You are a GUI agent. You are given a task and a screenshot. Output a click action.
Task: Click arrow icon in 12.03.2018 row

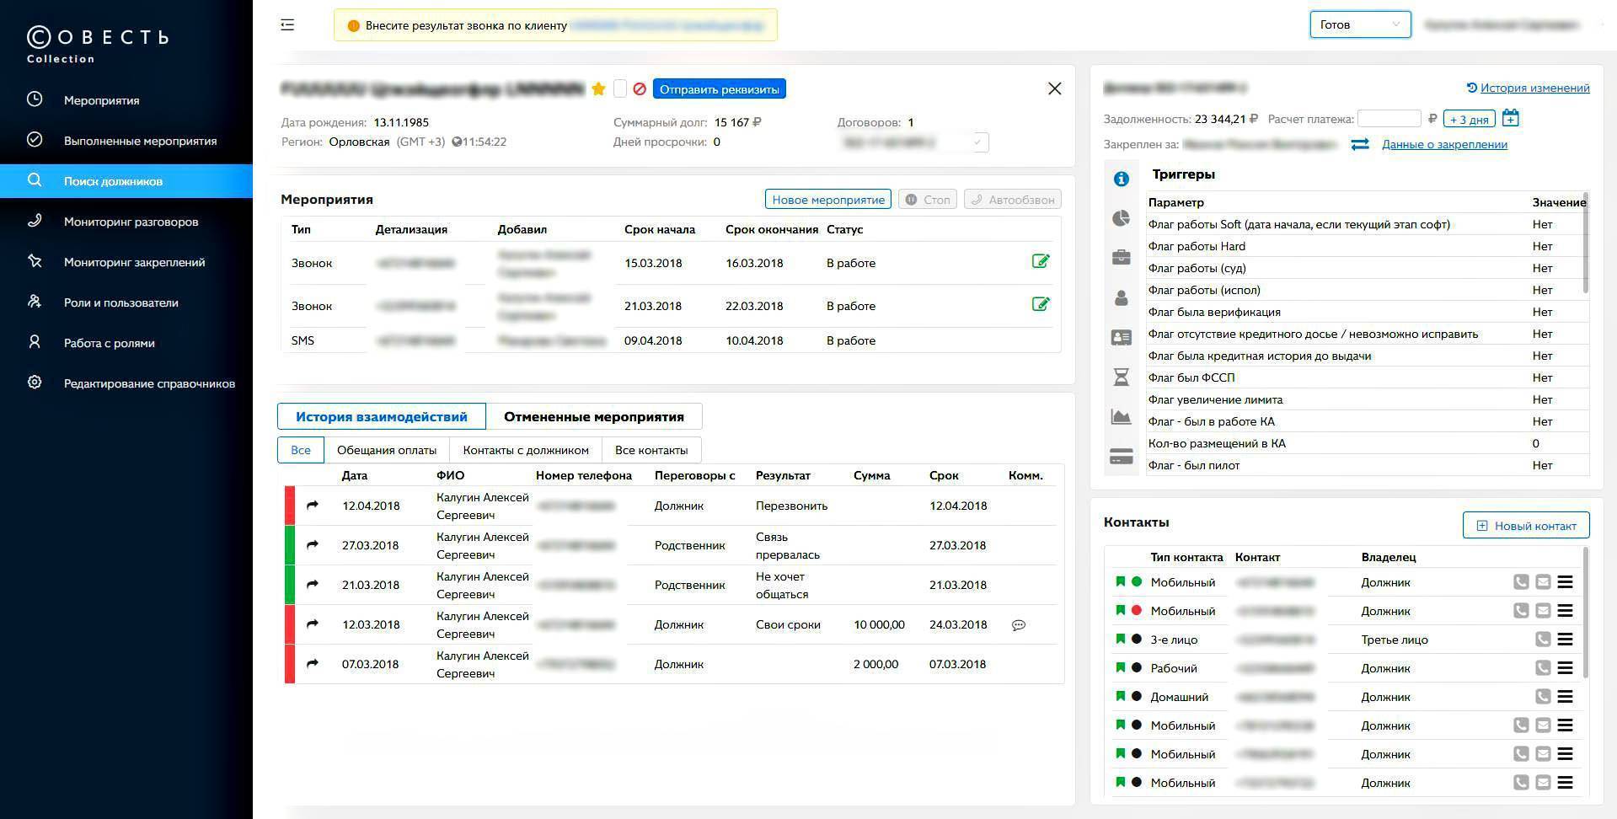click(x=312, y=624)
